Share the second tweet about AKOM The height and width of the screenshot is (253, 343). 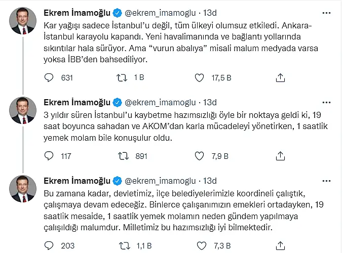click(280, 156)
